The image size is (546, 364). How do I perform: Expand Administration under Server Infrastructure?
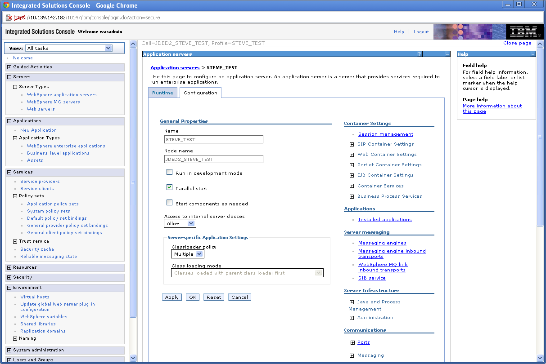(x=352, y=318)
